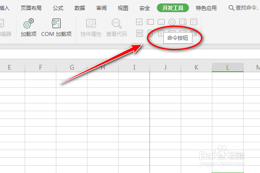Insert a text box control
The image size is (260, 173).
(150, 22)
